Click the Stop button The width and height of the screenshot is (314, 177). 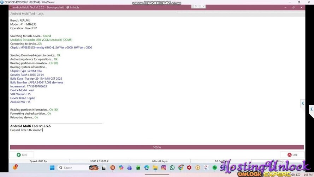[x=292, y=155]
